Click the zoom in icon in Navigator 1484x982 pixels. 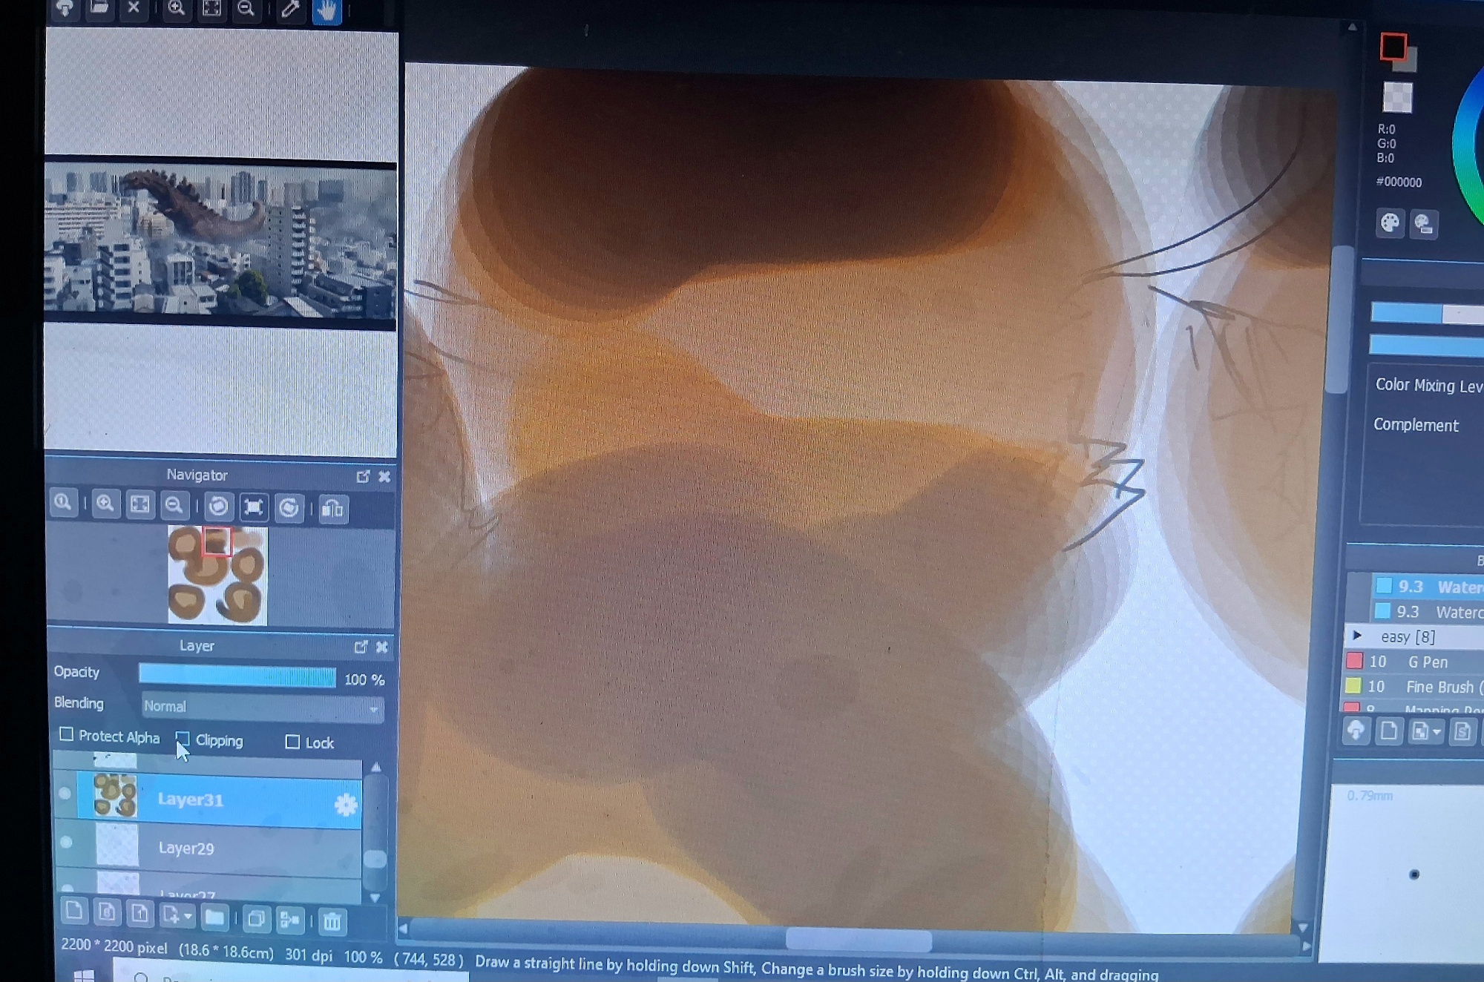(105, 505)
